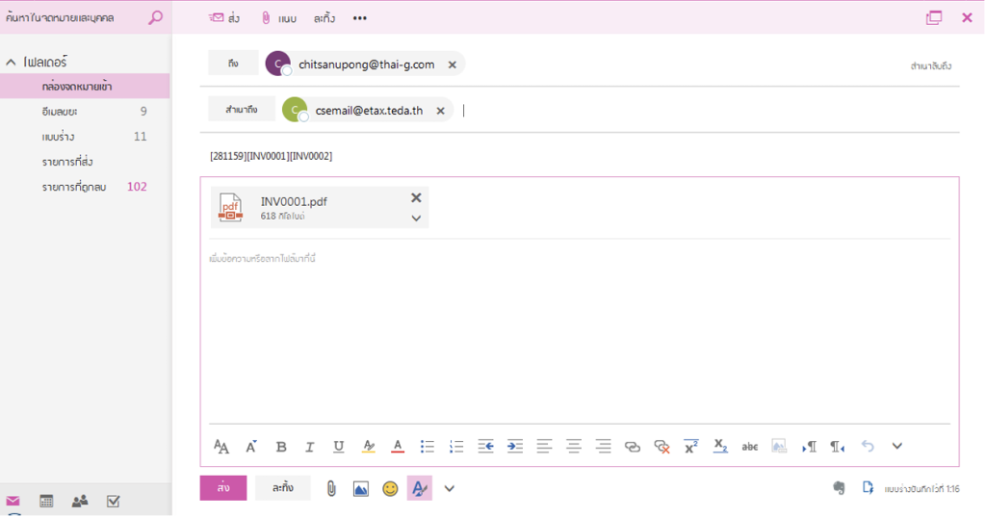The height and width of the screenshot is (517, 986).
Task: Toggle bold formatting
Action: [281, 447]
